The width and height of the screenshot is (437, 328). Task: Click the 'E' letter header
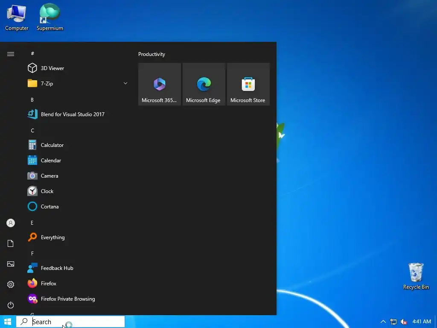(32, 223)
